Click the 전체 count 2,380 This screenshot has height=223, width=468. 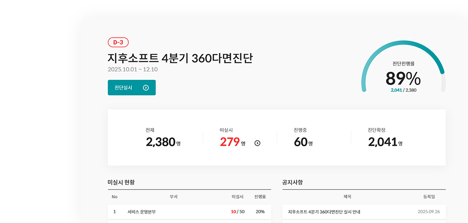click(160, 142)
